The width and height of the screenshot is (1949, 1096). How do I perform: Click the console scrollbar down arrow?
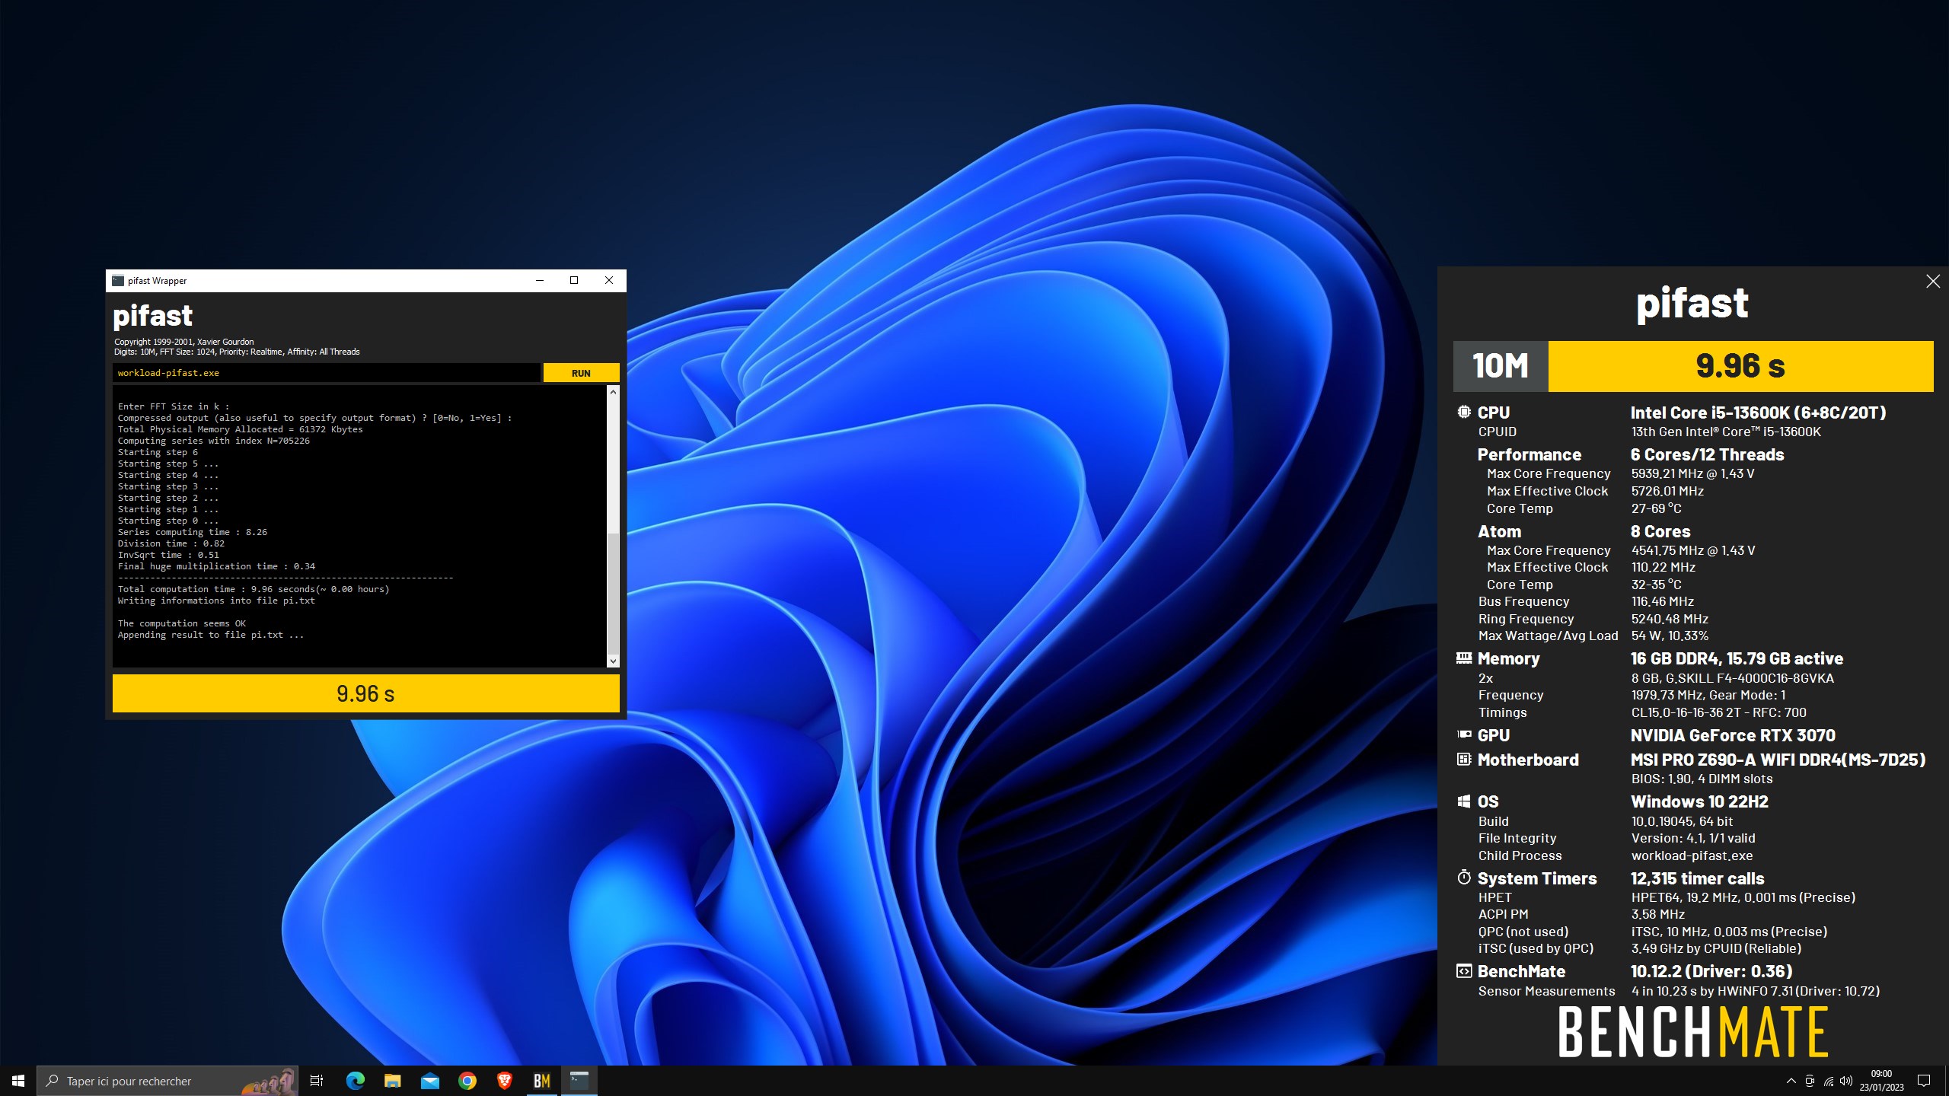[613, 661]
